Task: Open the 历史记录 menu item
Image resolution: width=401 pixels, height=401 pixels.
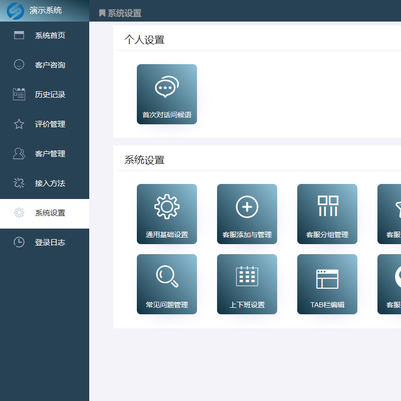Action: tap(45, 95)
